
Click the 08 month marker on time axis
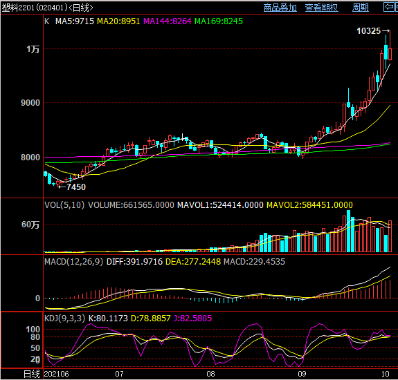coord(210,374)
